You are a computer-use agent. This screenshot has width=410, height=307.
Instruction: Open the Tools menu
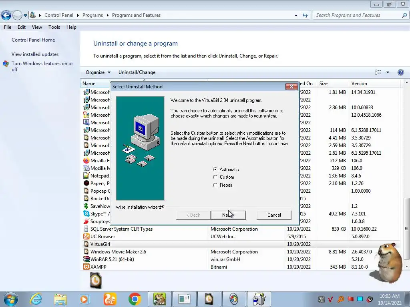click(x=54, y=27)
